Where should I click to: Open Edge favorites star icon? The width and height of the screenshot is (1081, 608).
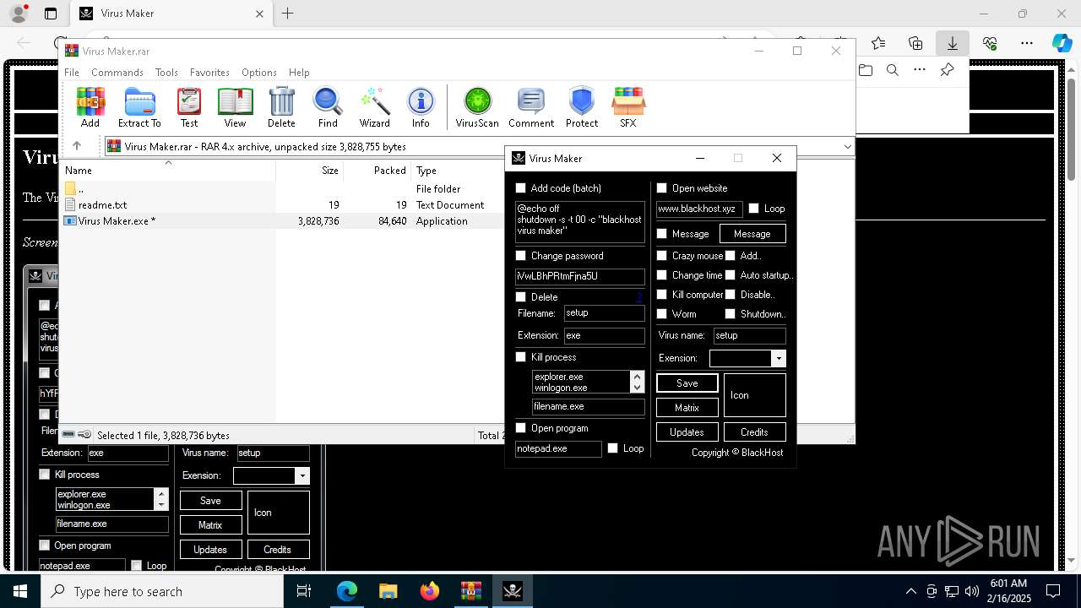pyautogui.click(x=878, y=43)
